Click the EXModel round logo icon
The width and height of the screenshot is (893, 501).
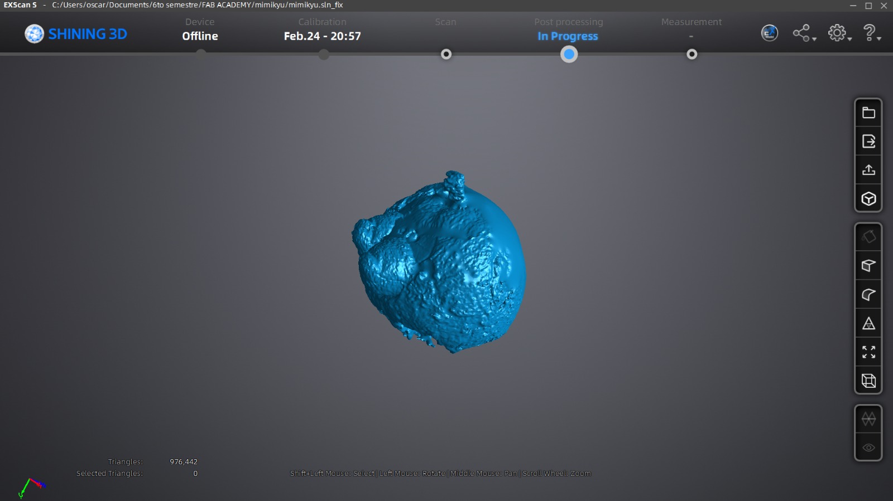click(770, 33)
